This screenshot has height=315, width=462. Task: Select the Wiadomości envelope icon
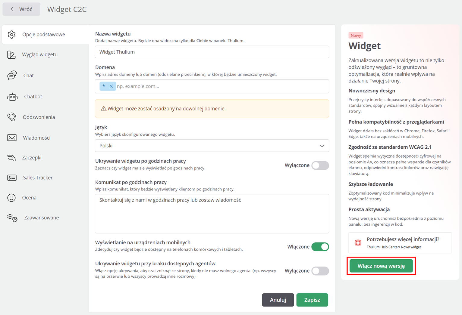(12, 138)
